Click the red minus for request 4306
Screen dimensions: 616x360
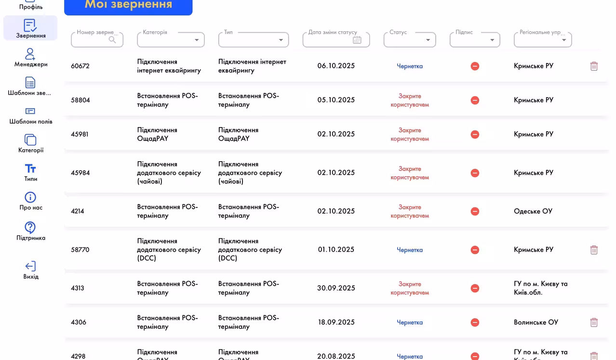(475, 322)
